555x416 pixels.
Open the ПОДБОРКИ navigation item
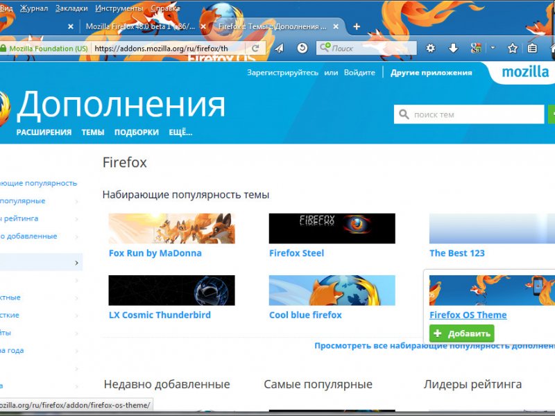point(136,132)
